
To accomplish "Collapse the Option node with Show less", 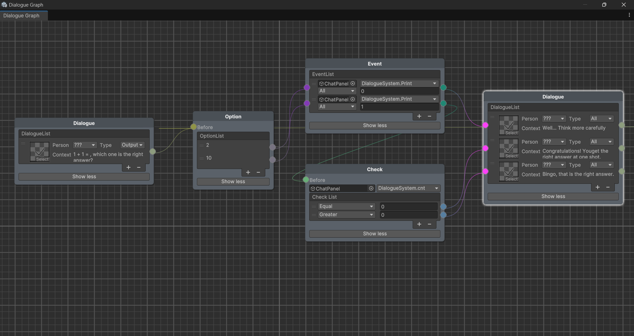I will coord(233,182).
